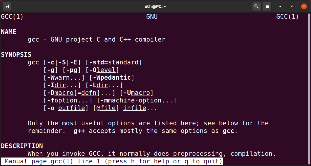
Task: Minimize the terminal window
Action: [x=280, y=6]
